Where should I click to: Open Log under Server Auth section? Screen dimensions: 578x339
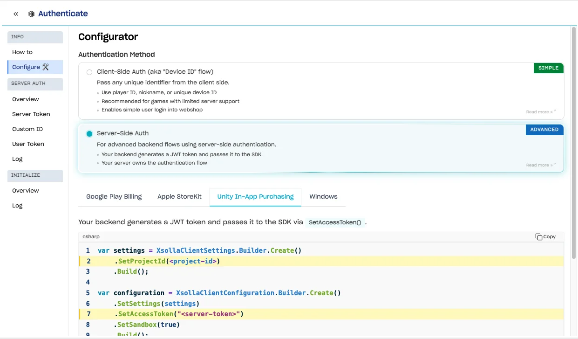(x=35, y=159)
